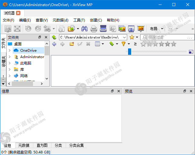Open the 创建(C) menu
The image size is (195, 155).
[x=96, y=20]
